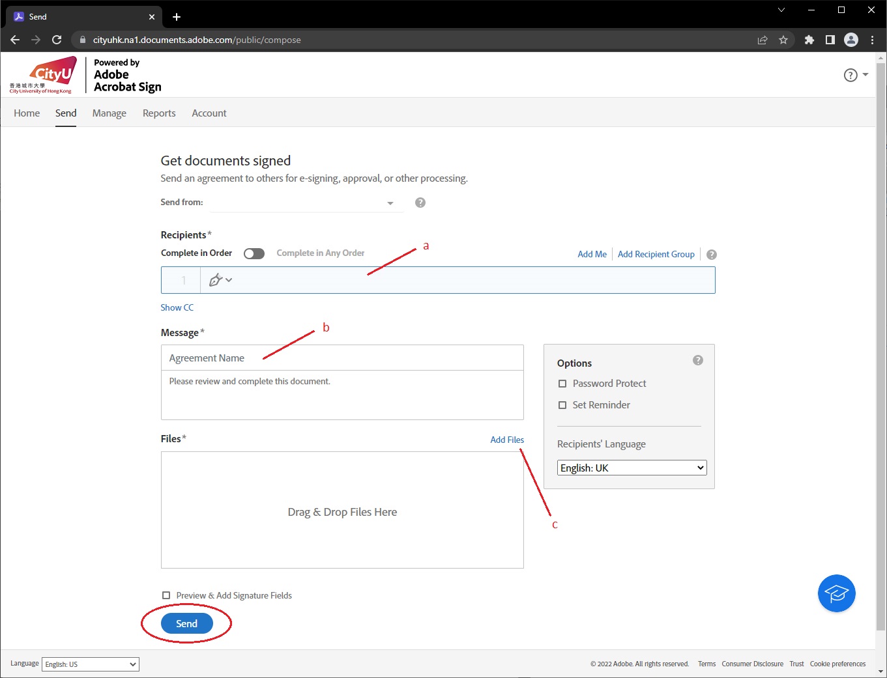Click the Recipients help question mark icon
Viewport: 887px width, 678px height.
[x=712, y=255]
